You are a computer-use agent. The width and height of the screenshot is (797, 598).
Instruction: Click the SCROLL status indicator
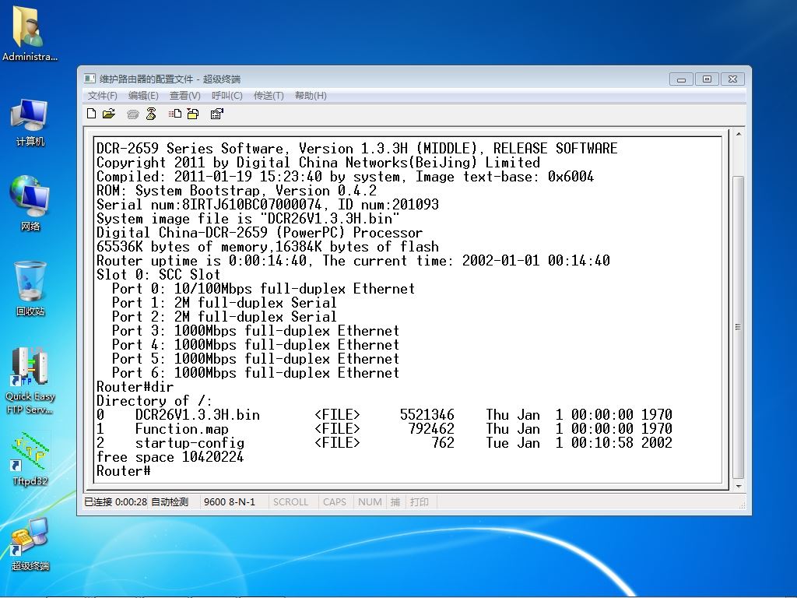(290, 502)
